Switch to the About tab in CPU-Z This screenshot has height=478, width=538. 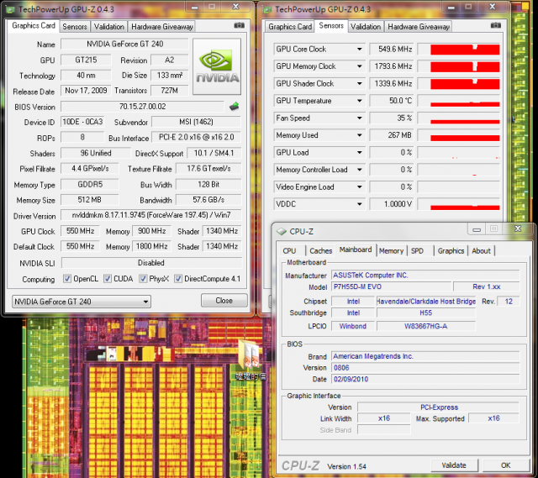[x=481, y=251]
